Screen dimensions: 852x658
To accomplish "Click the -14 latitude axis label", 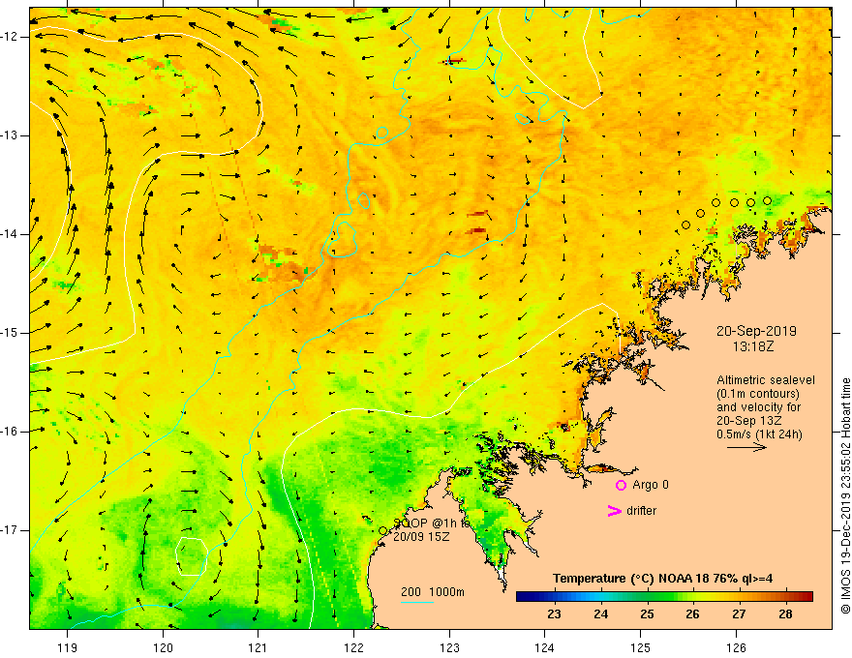I will 10,234.
